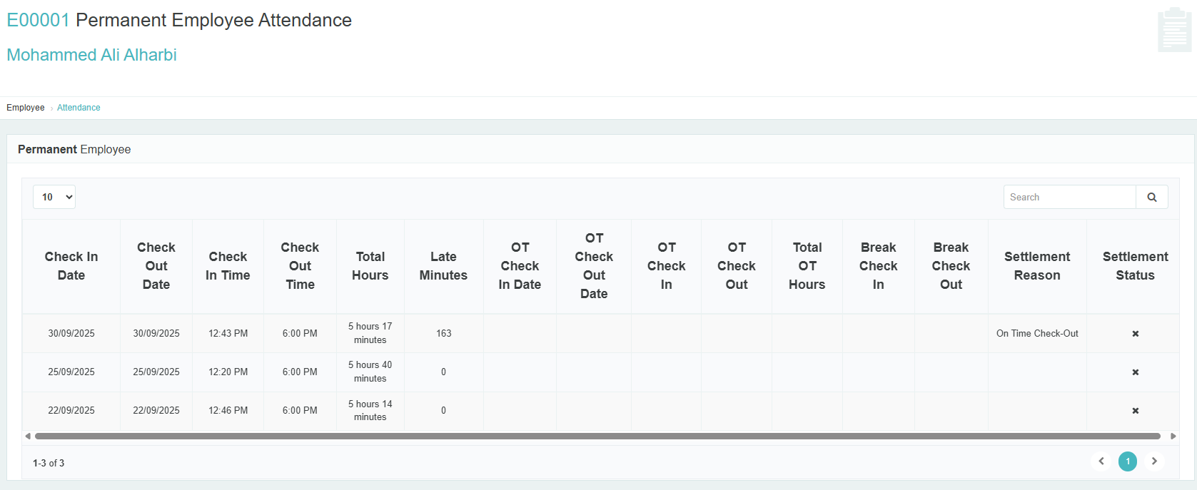Click the clipboard icon in top-right corner
This screenshot has width=1197, height=490.
click(x=1174, y=30)
